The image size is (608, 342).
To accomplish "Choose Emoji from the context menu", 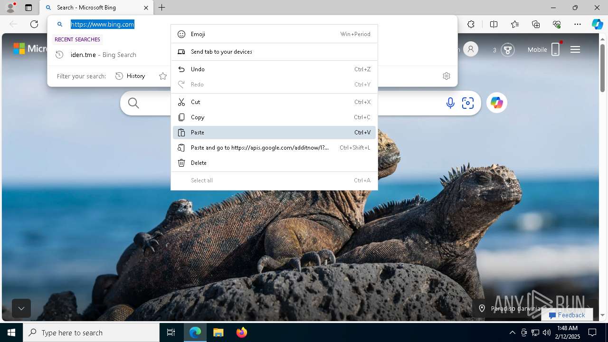I will pyautogui.click(x=274, y=34).
